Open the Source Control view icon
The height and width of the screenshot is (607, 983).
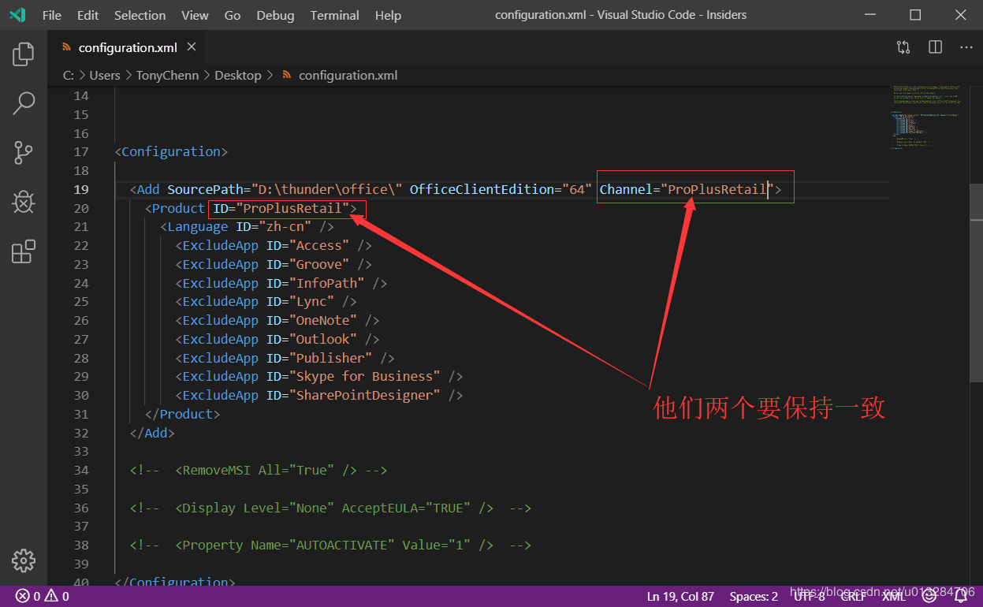[24, 153]
